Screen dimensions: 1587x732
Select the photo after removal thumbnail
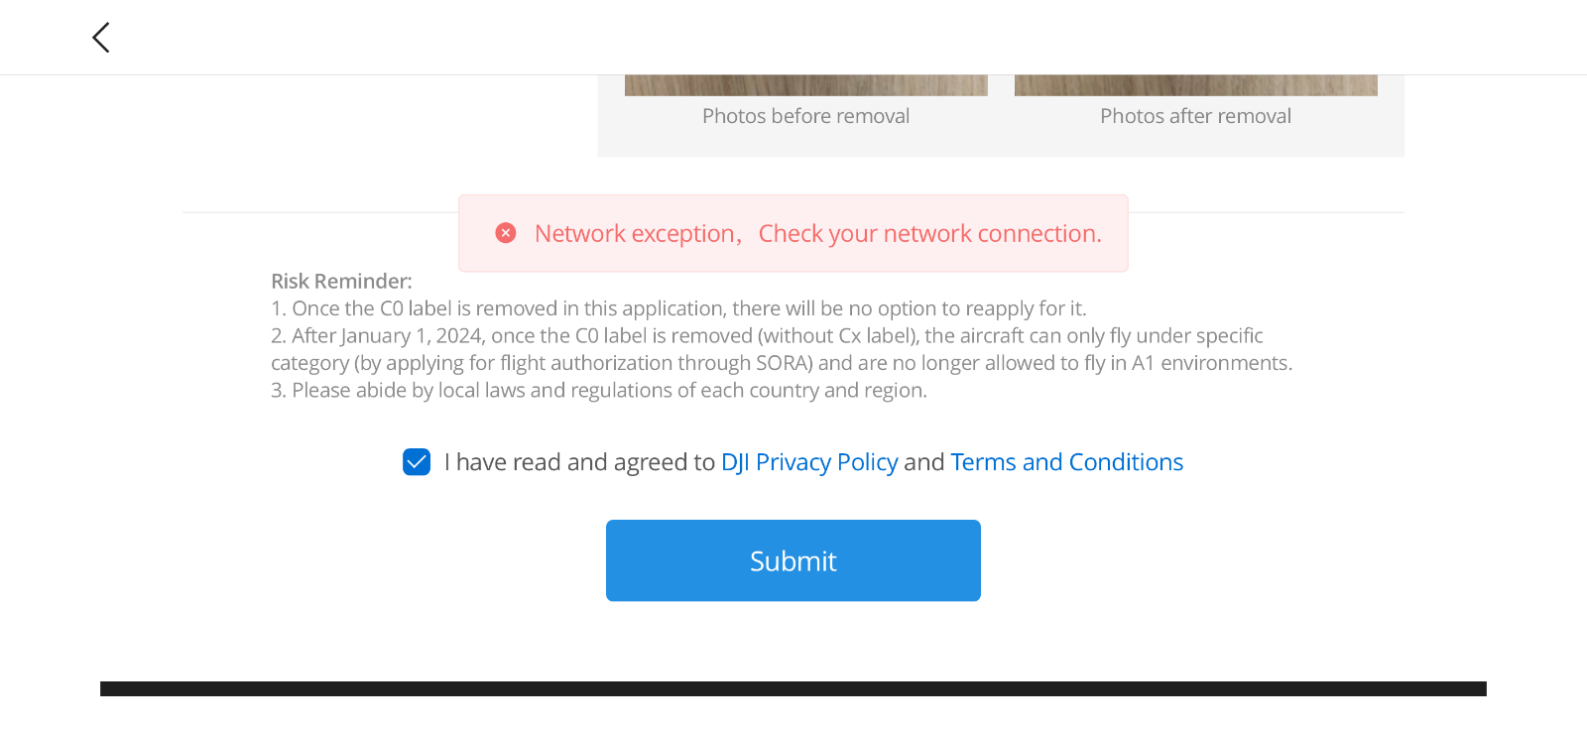tap(1196, 85)
